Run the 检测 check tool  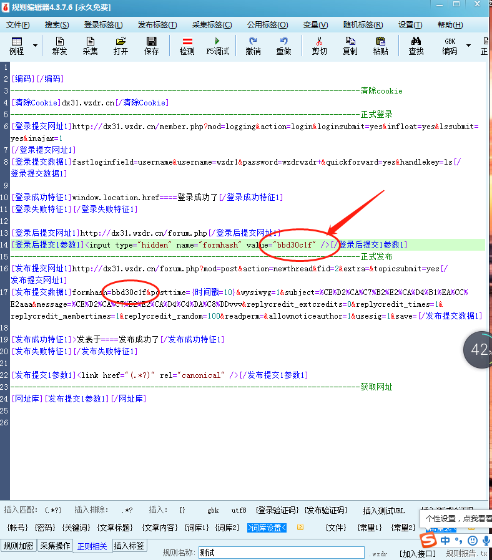(x=187, y=46)
